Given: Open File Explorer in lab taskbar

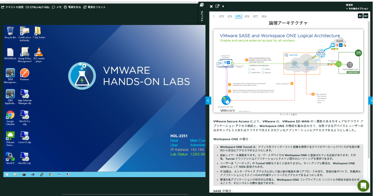Looking at the screenshot, I should point(15,175).
